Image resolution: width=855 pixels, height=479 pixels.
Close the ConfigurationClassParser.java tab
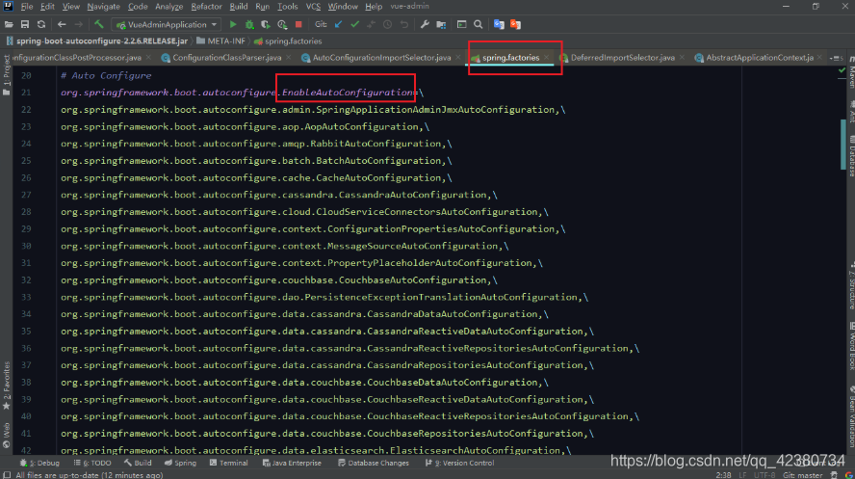coord(289,57)
